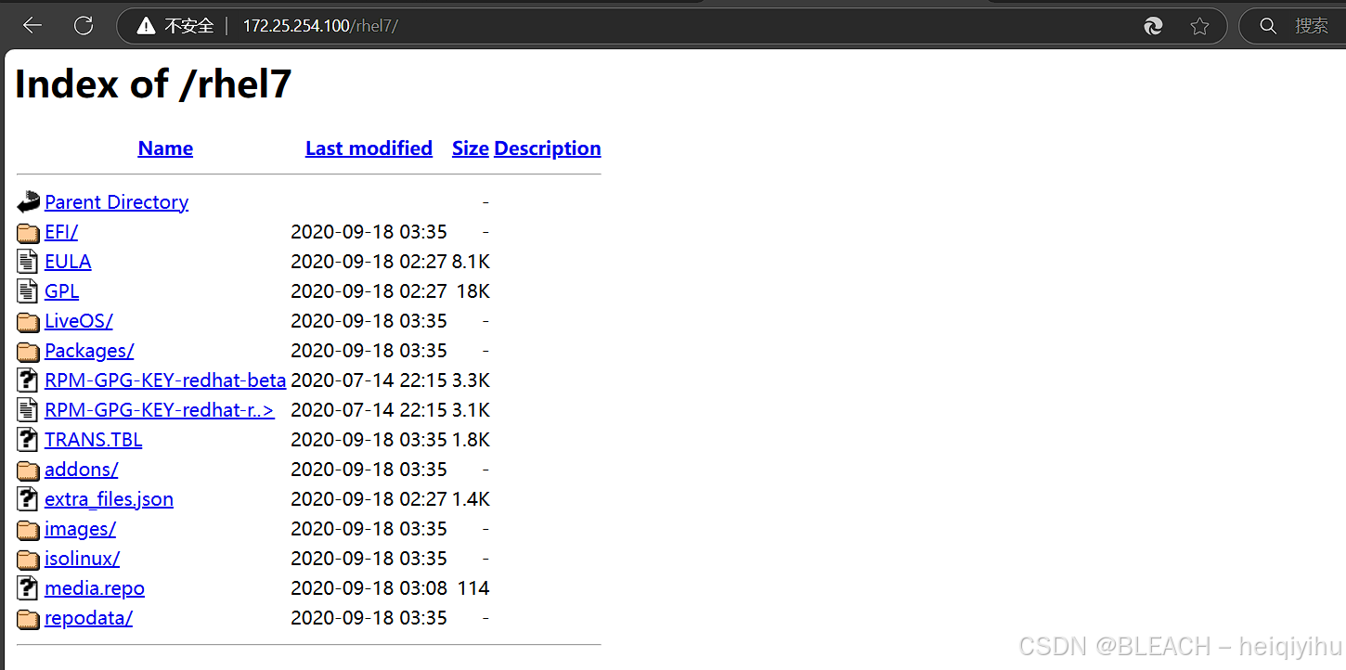Reload the page with the refresh icon
Viewport: 1346px width, 670px height.
(84, 26)
